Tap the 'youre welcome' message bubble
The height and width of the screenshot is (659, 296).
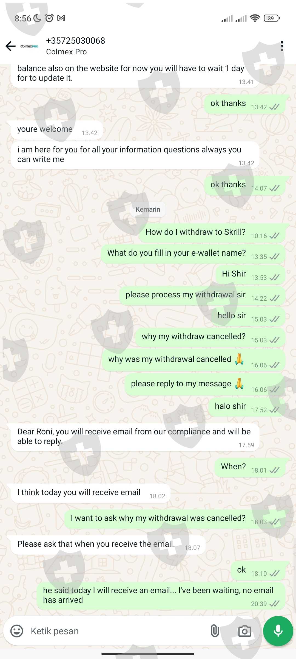point(57,130)
